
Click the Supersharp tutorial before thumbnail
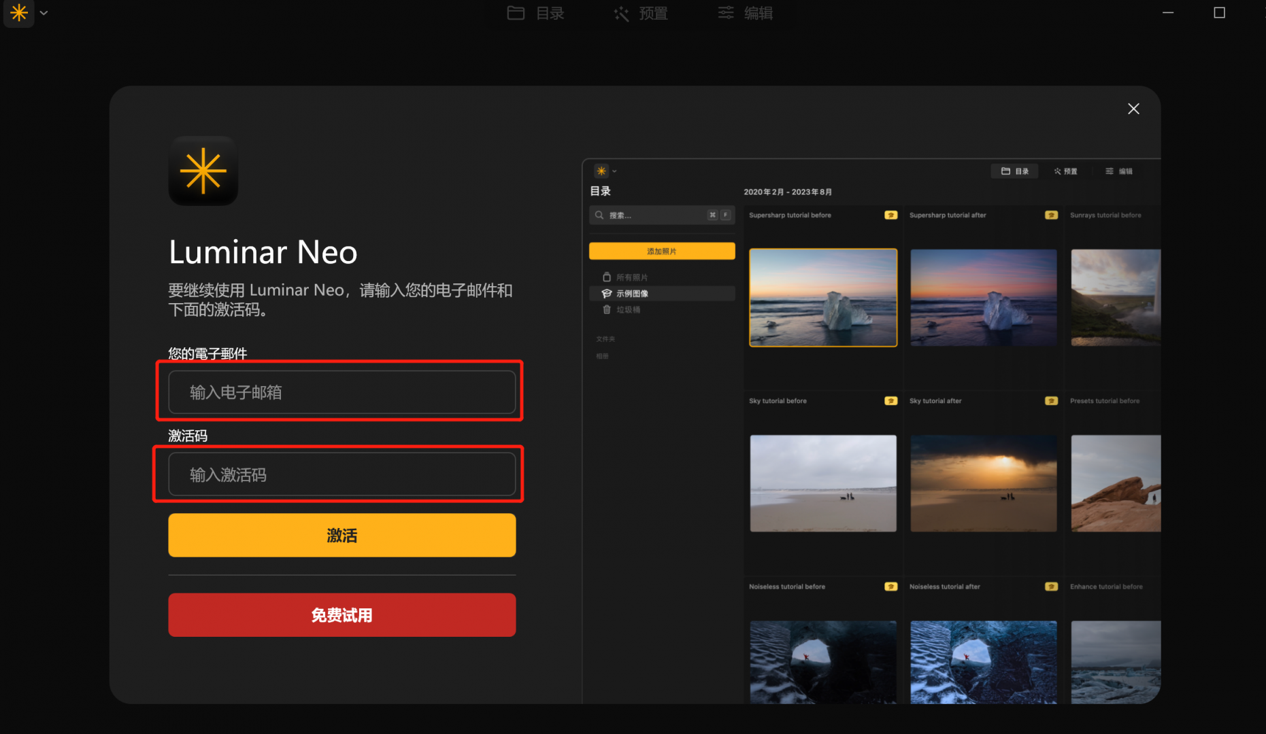823,298
